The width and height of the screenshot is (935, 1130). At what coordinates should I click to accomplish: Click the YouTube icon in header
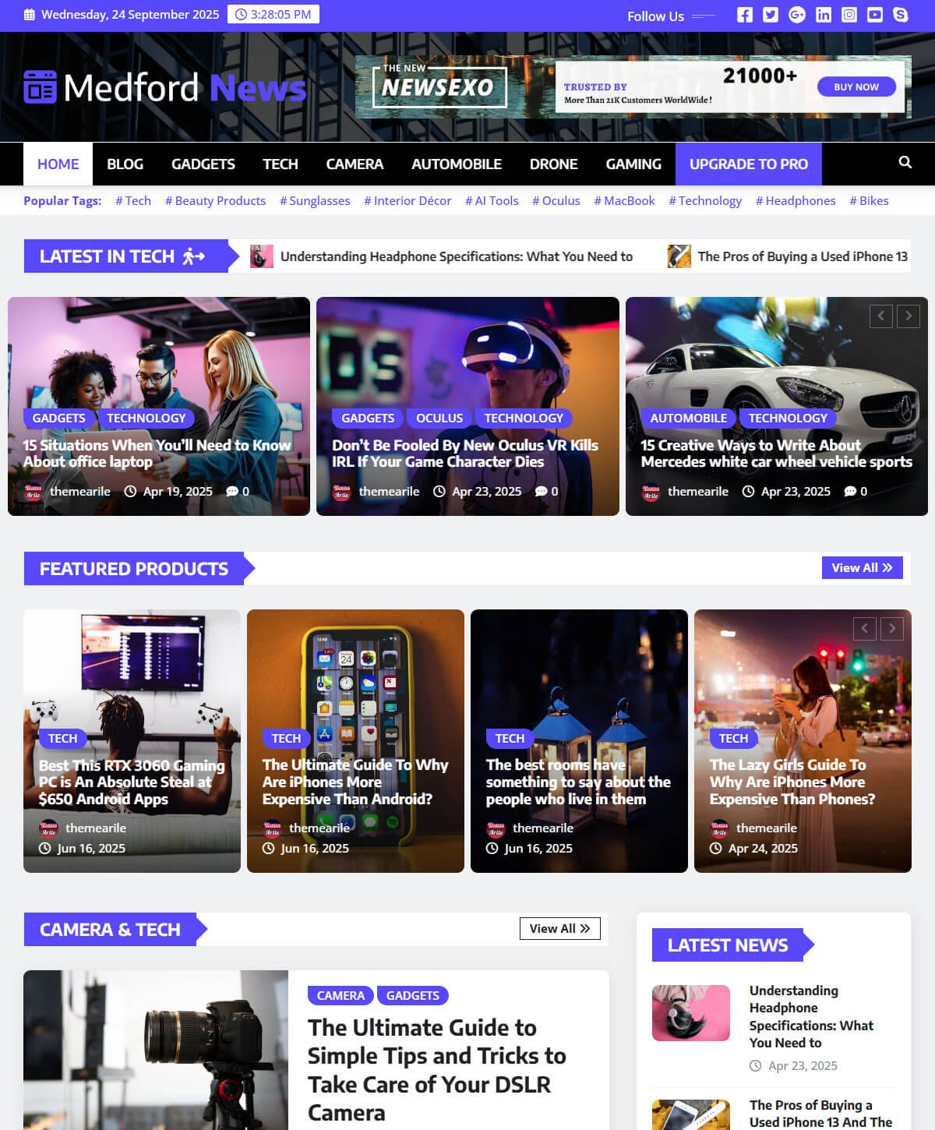[x=875, y=15]
